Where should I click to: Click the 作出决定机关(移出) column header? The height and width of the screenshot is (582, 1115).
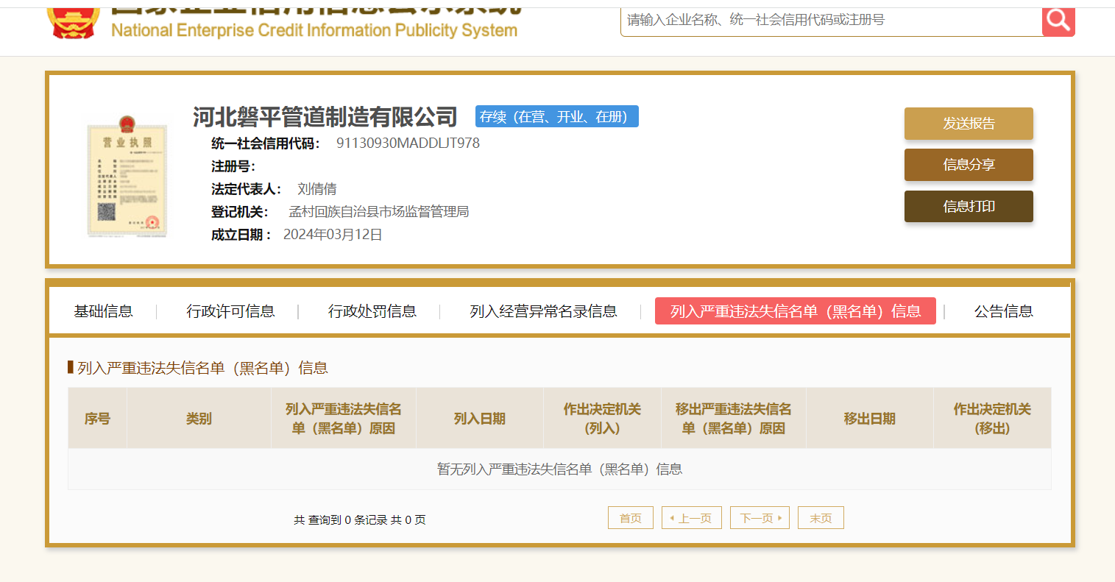point(992,419)
